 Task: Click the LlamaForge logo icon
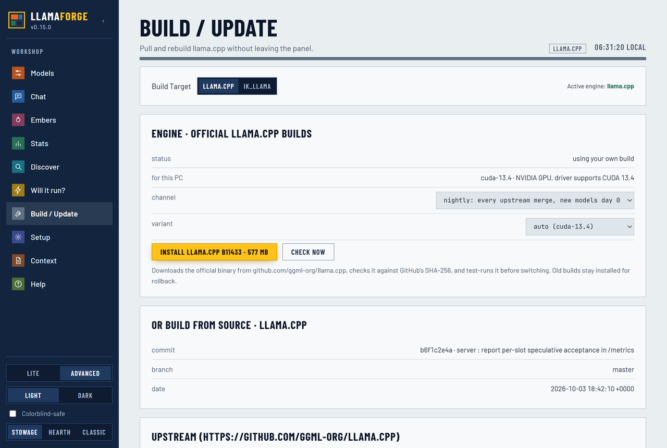[x=17, y=20]
